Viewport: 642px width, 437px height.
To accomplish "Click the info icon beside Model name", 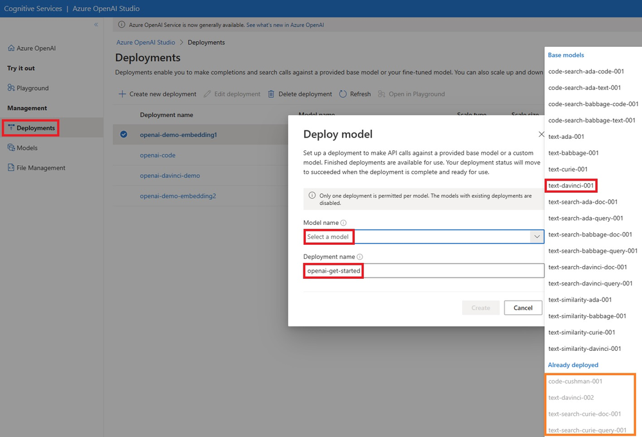I will coord(344,223).
